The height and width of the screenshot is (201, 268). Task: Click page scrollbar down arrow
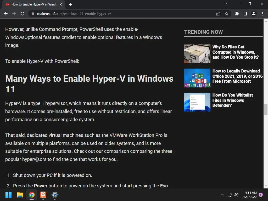point(266,186)
